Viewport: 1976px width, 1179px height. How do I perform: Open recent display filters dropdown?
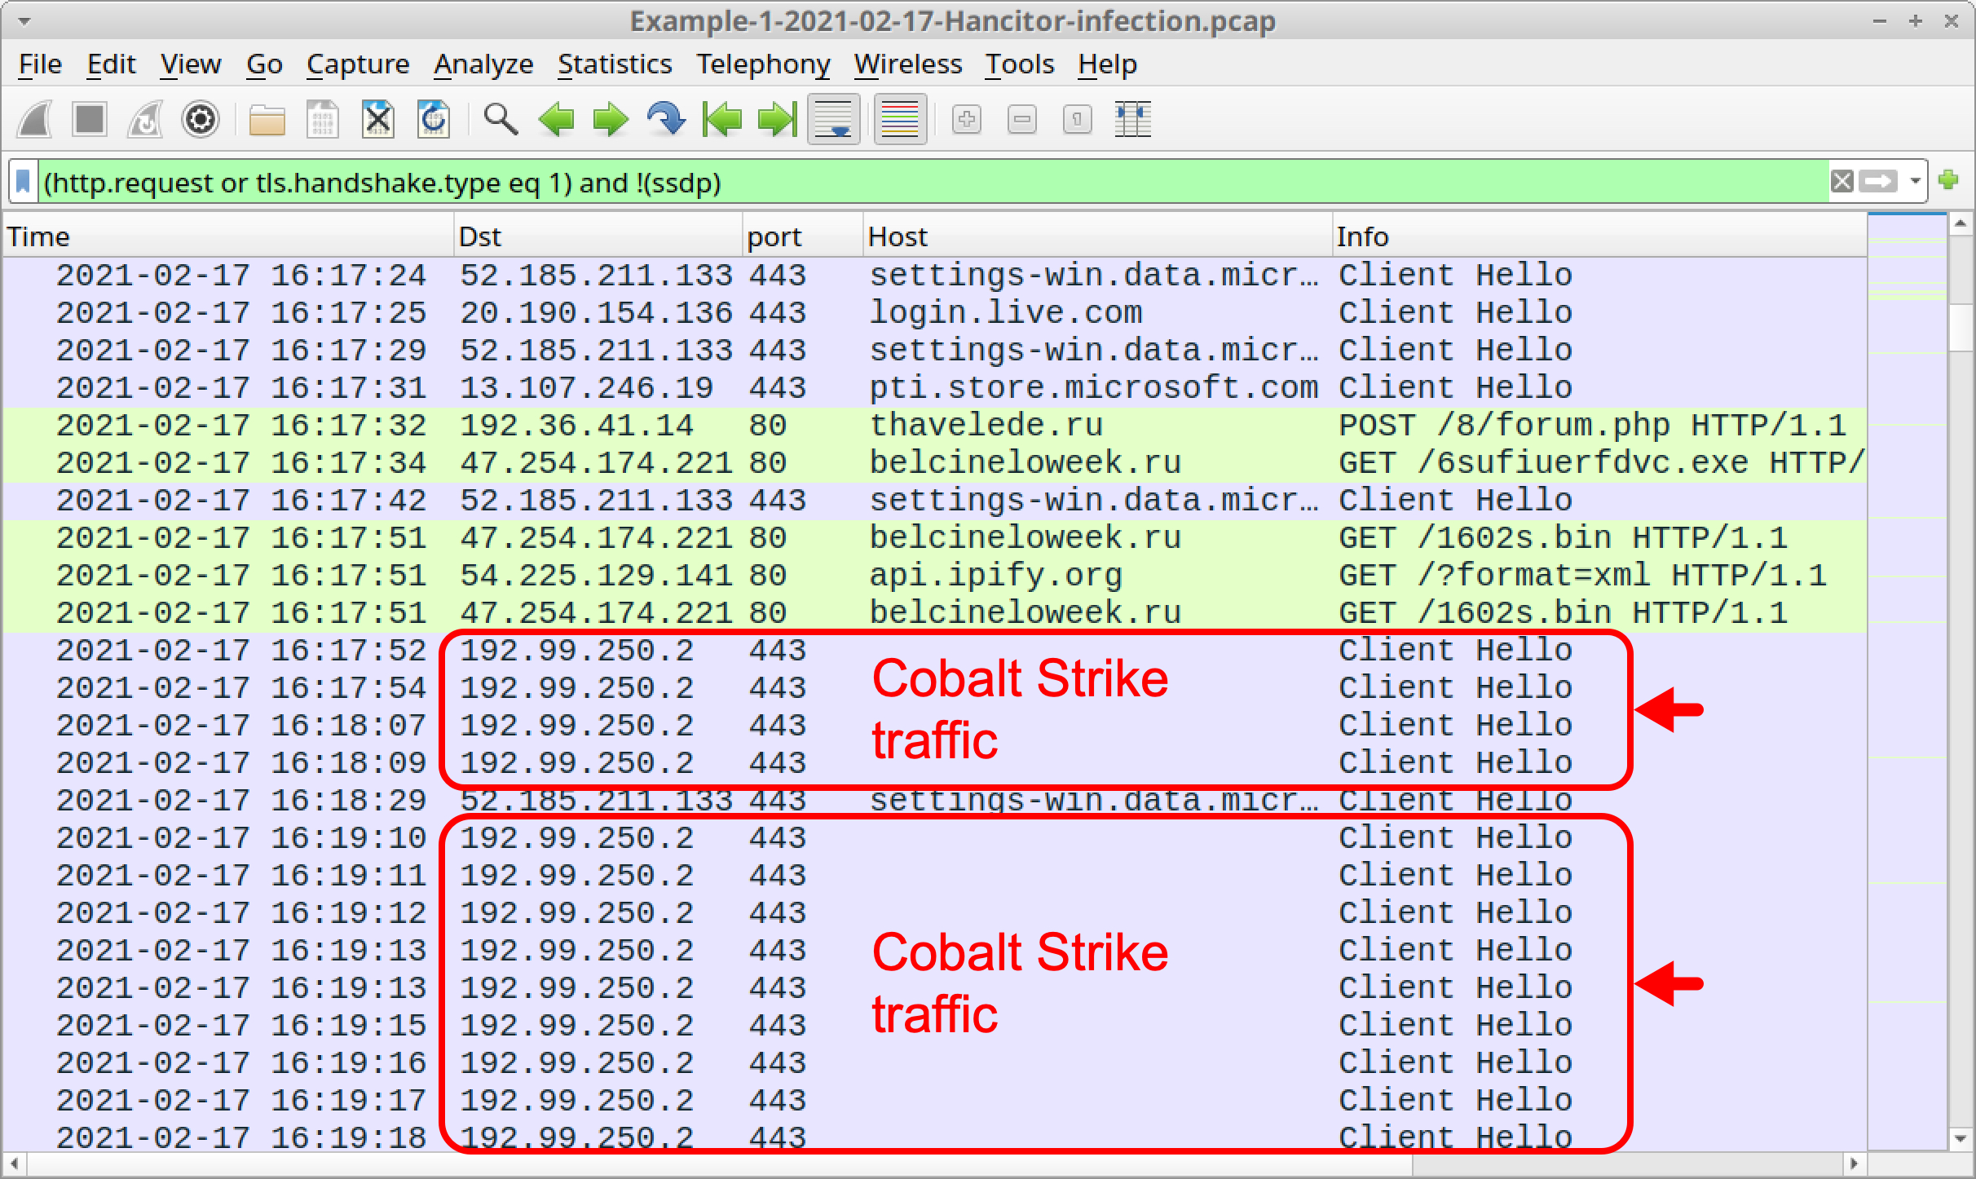[1916, 181]
